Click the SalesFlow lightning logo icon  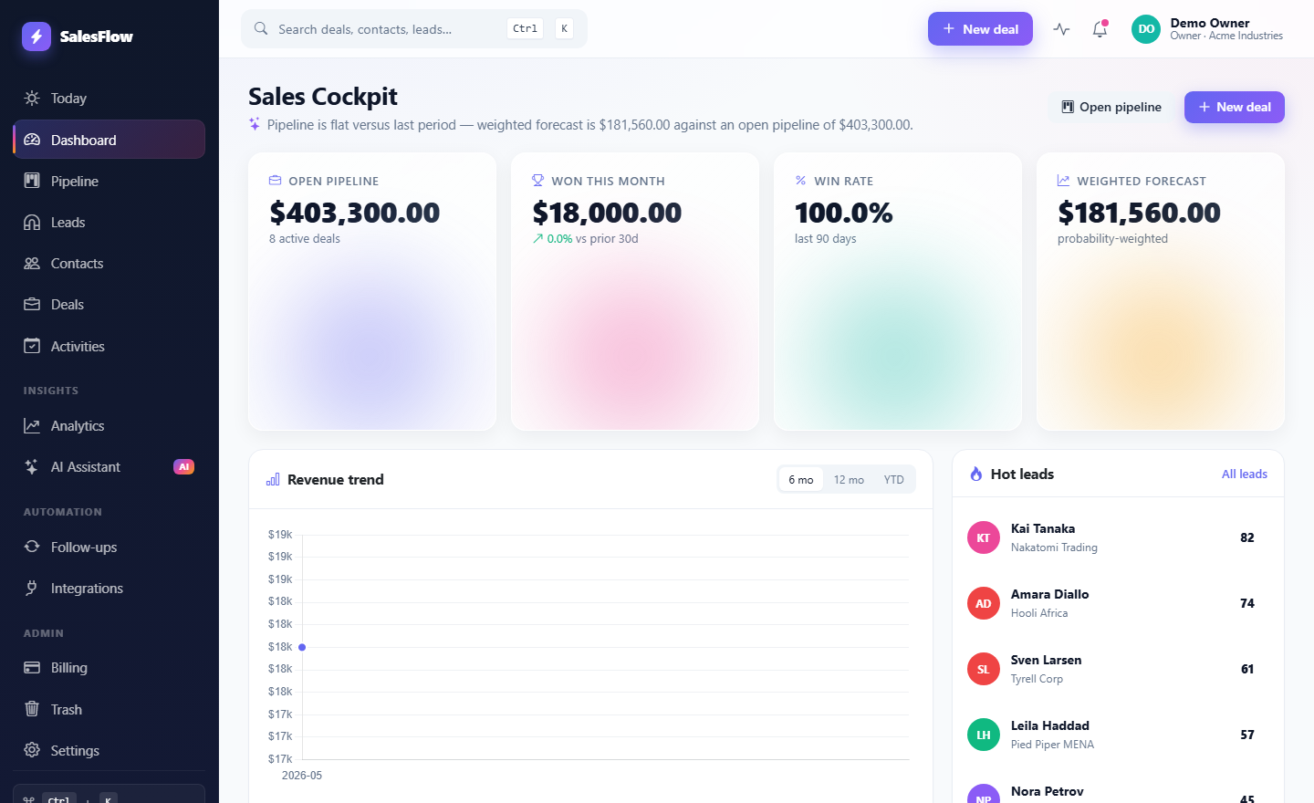coord(36,36)
